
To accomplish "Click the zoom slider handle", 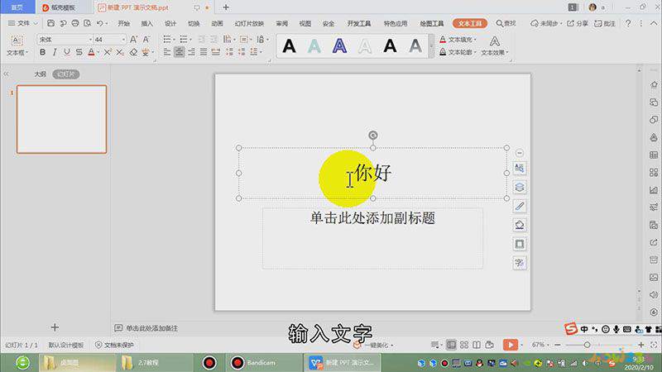I will 587,345.
